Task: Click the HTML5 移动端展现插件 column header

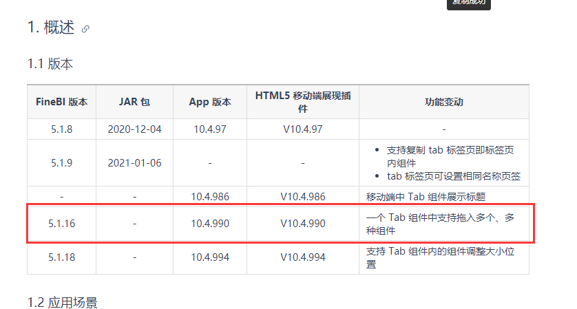Action: [303, 102]
